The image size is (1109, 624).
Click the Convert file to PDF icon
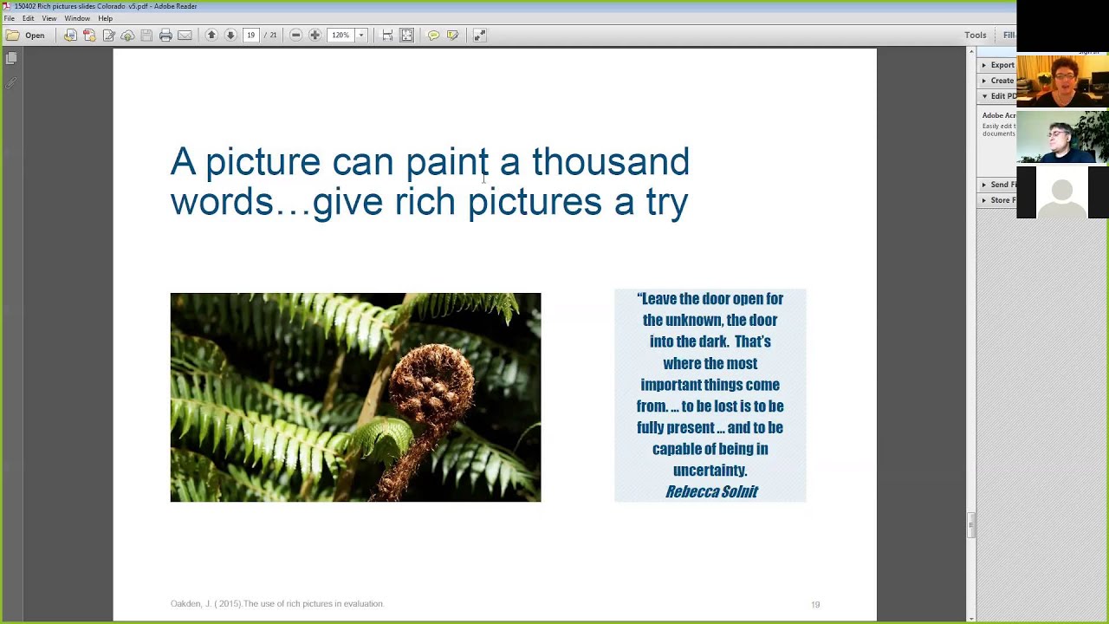(x=70, y=36)
